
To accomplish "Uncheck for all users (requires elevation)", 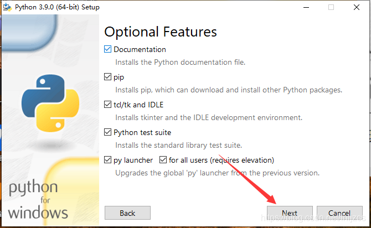I will pos(163,160).
